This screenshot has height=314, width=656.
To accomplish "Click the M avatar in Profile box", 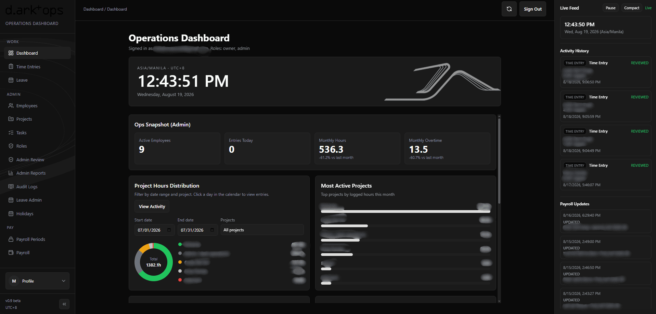I will tap(14, 281).
